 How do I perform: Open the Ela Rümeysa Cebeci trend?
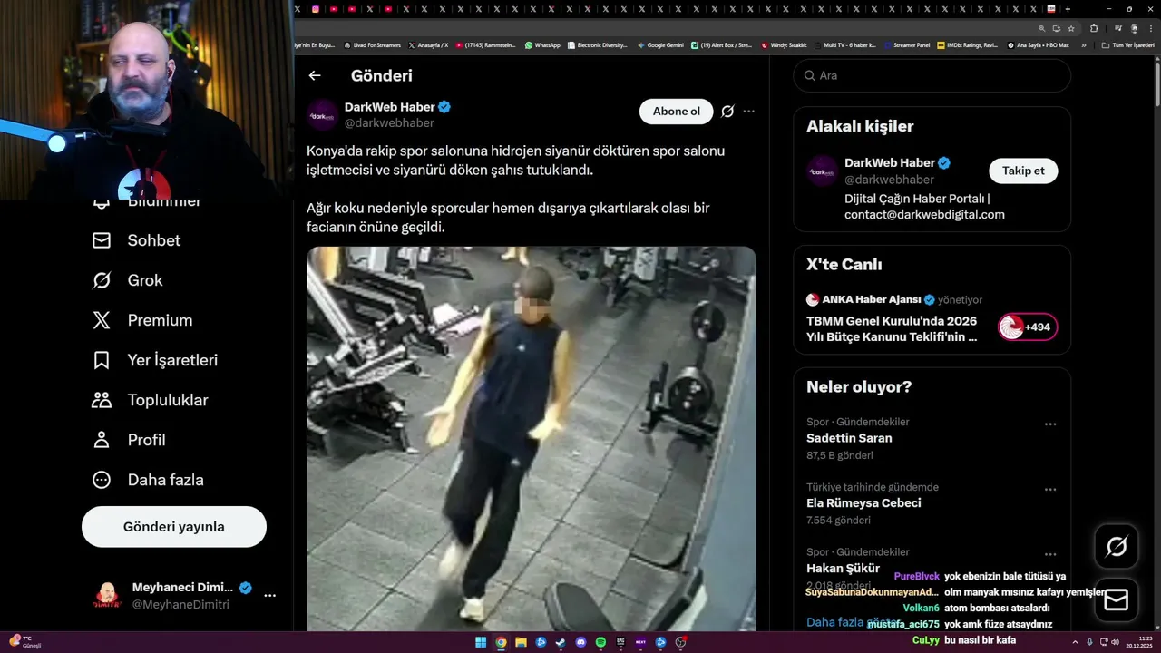[863, 503]
